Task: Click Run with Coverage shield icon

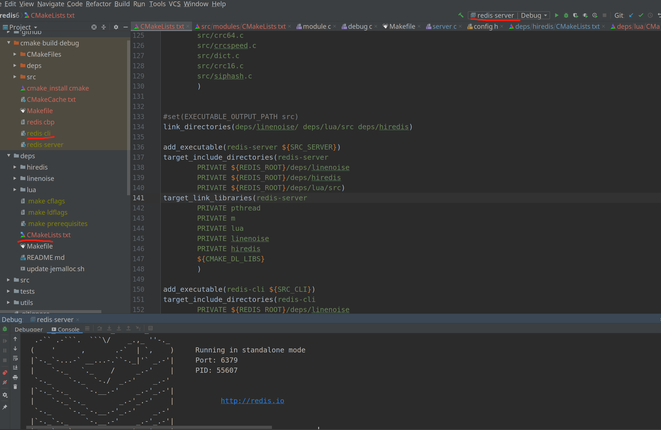Action: click(575, 15)
